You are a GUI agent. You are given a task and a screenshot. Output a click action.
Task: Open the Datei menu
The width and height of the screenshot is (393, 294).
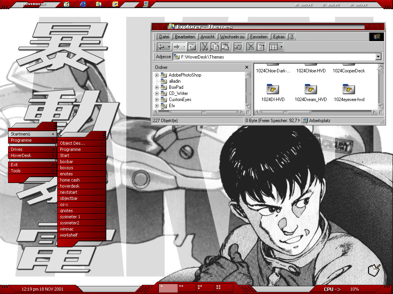[x=164, y=37]
